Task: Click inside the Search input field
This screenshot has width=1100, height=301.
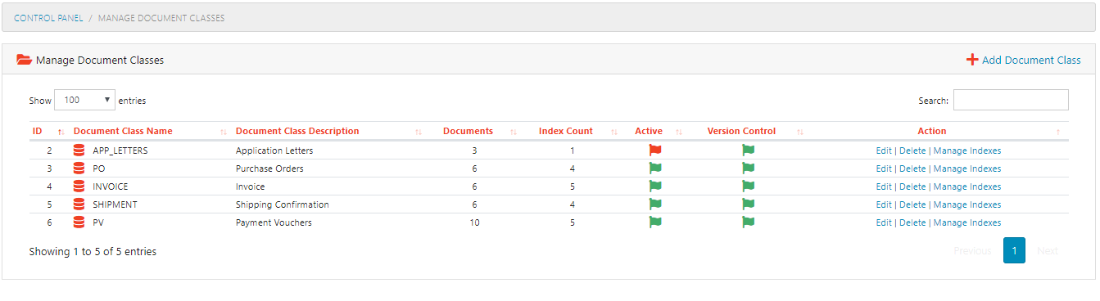Action: [1011, 100]
